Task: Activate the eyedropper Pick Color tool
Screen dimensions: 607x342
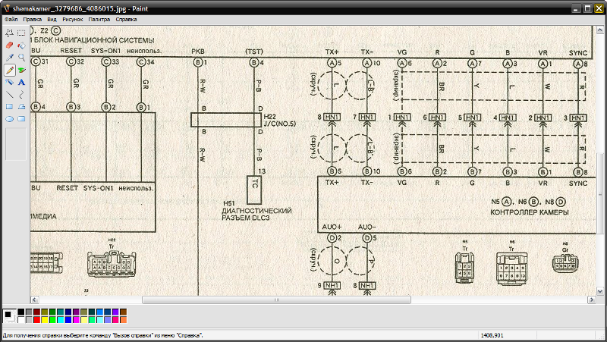Action: 10,57
